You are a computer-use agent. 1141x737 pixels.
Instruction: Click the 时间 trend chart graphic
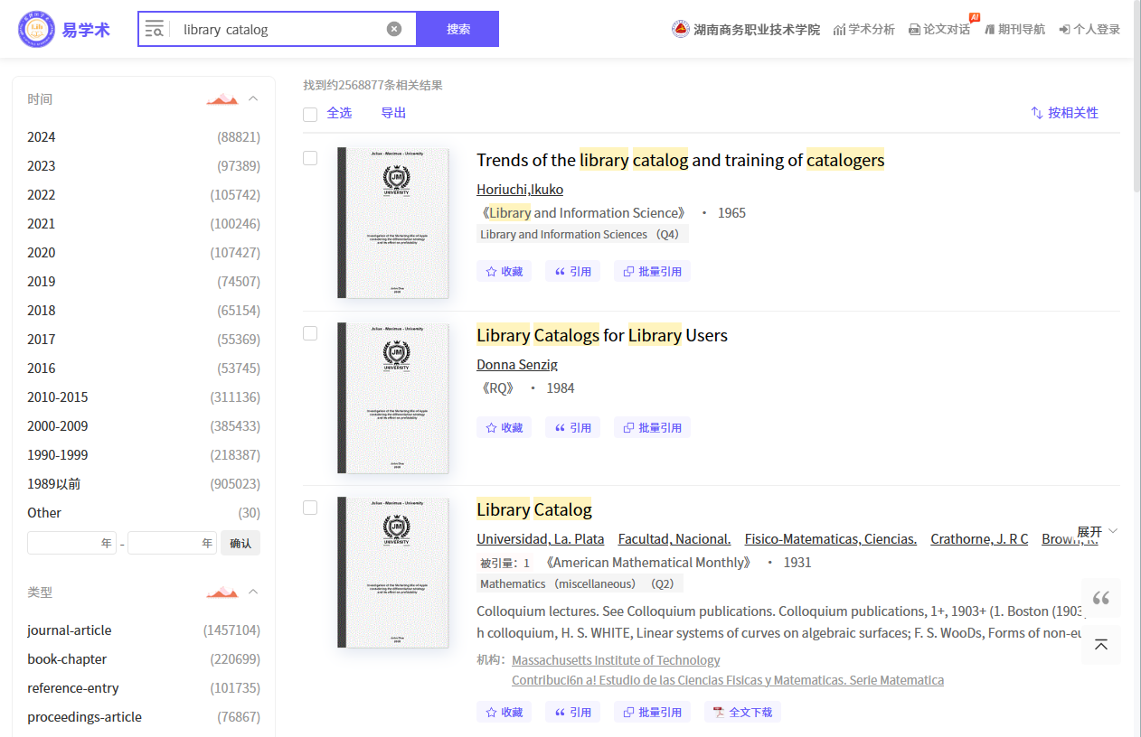pyautogui.click(x=222, y=98)
